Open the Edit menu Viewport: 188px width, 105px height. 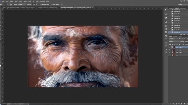tap(7, 1)
